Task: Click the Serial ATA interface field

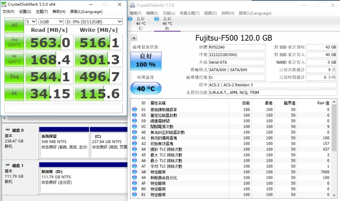Action: click(x=237, y=62)
